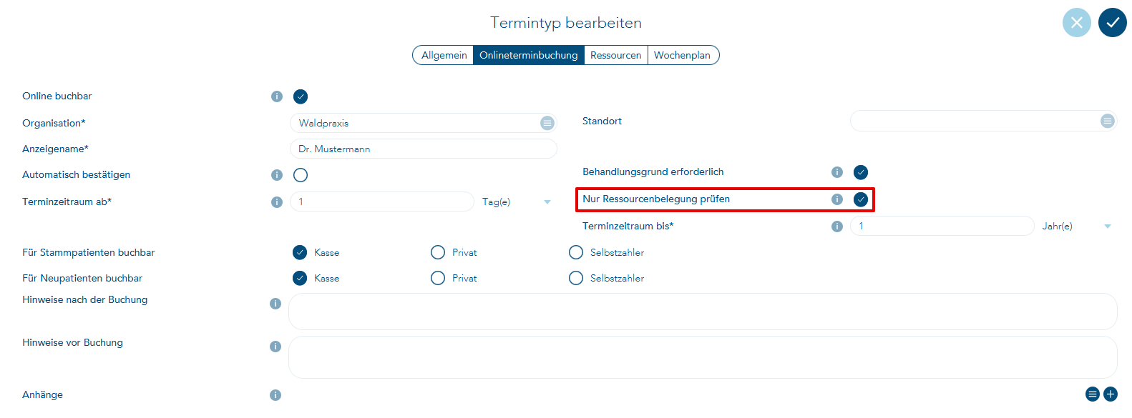Click the Anzeigename input field

423,149
